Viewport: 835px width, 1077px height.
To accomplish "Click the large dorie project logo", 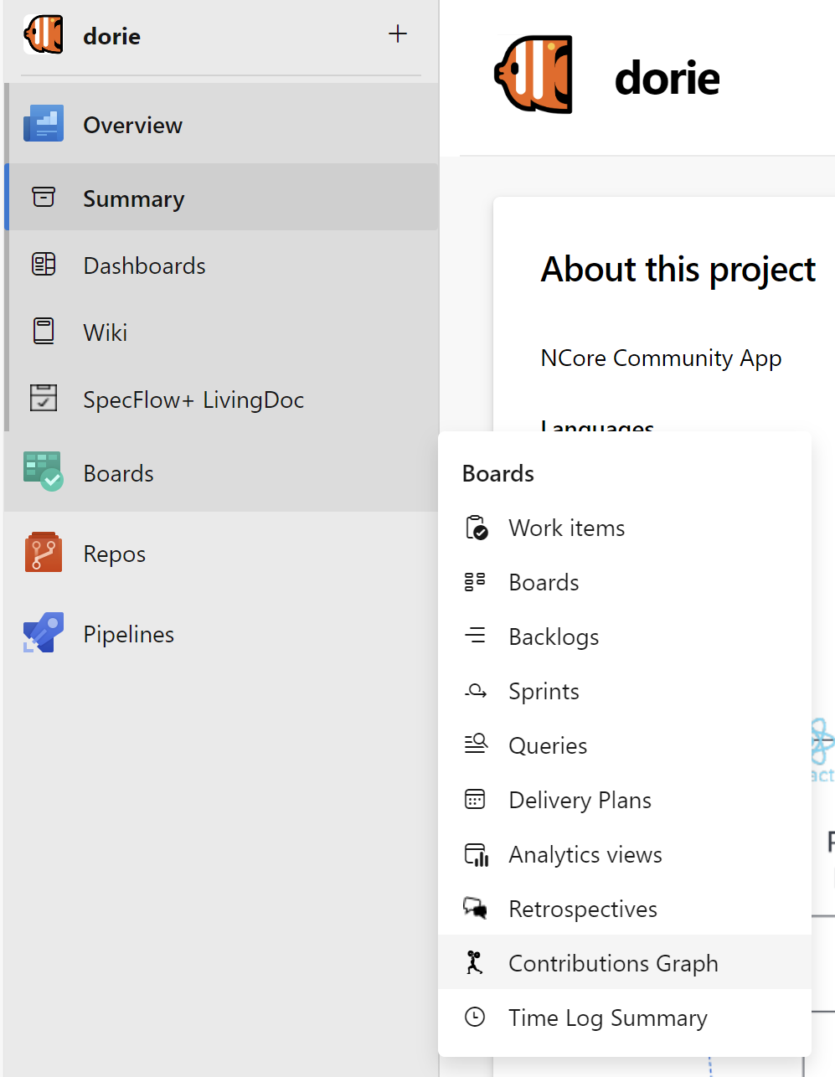I will pos(534,75).
